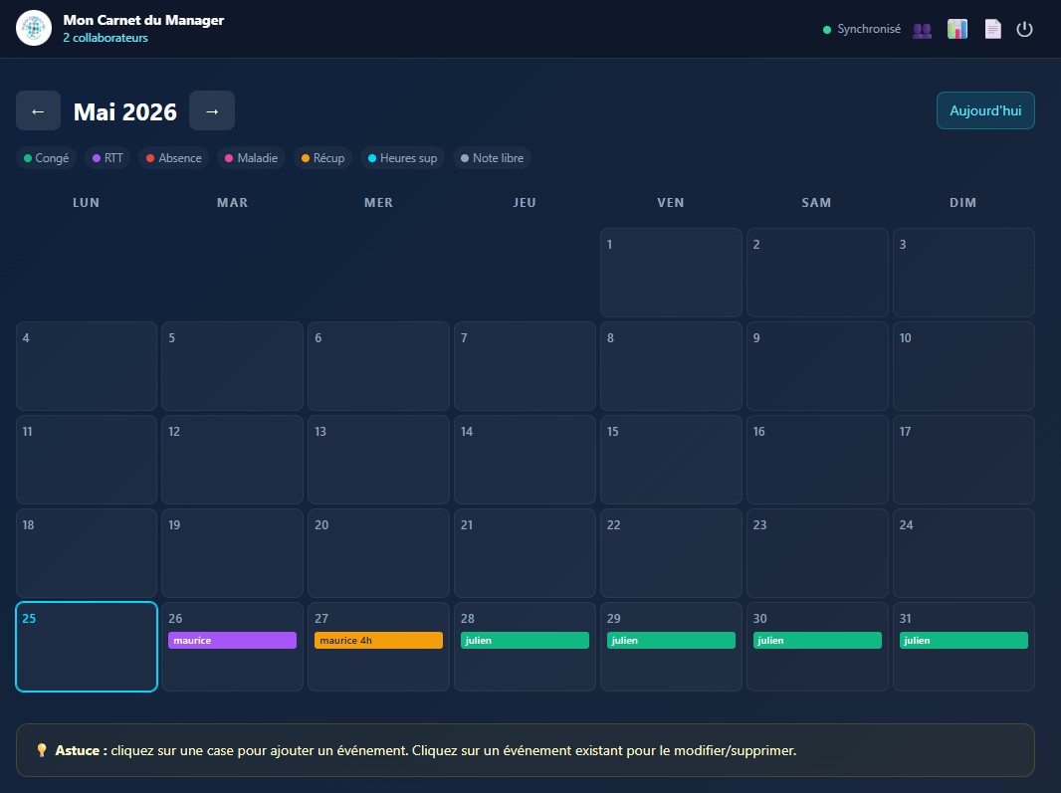This screenshot has height=793, width=1061.
Task: Go to previous month arrow
Action: tap(38, 110)
